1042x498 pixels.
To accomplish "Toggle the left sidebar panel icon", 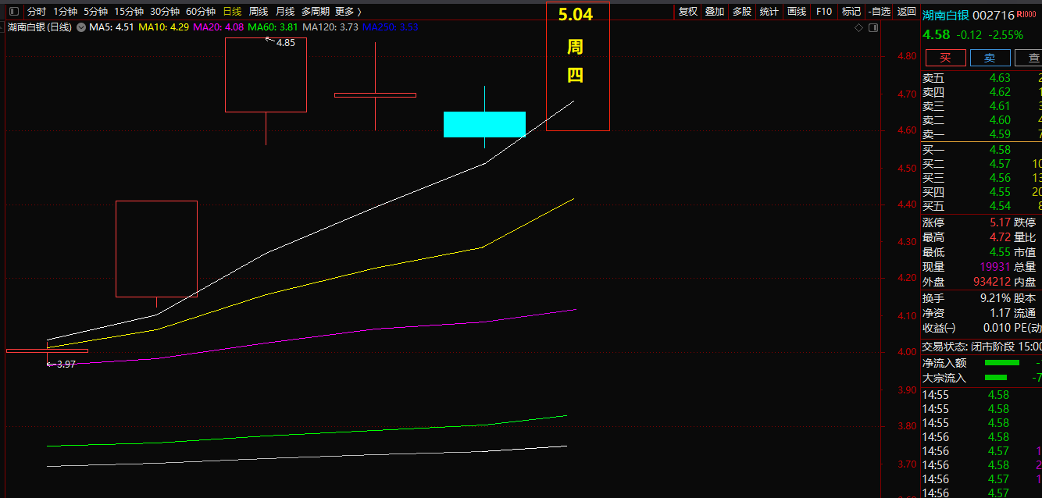I will pos(13,12).
